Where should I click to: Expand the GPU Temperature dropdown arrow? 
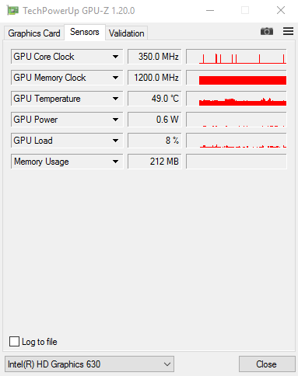(x=116, y=99)
